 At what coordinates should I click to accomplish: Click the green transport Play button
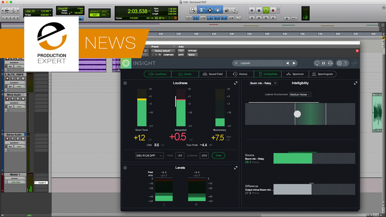pyautogui.click(x=266, y=10)
